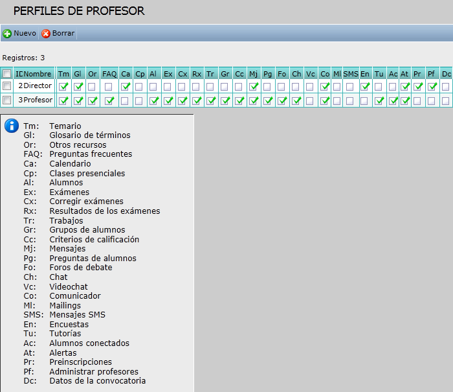Click legend entry Datos de la convocatoria
Viewport: 453px width, 392px height.
[97, 381]
